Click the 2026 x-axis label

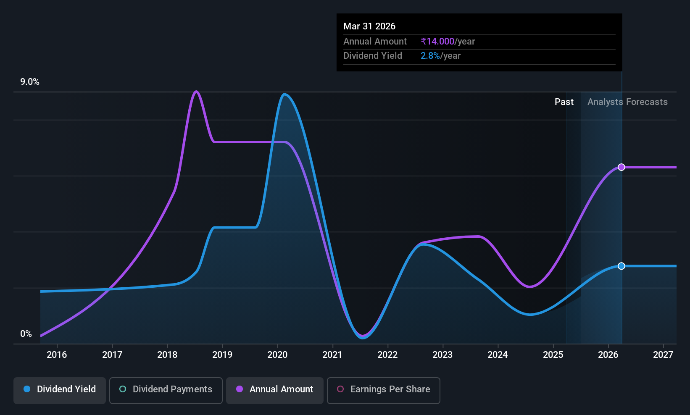pos(608,355)
